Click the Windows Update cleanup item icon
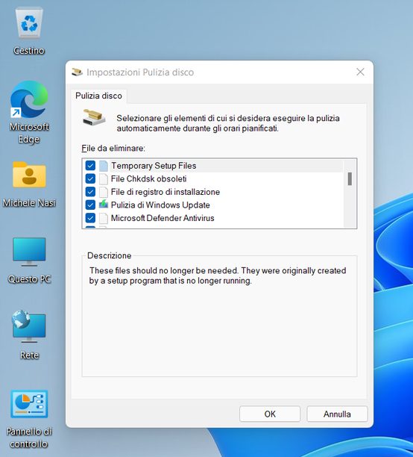 pos(104,205)
